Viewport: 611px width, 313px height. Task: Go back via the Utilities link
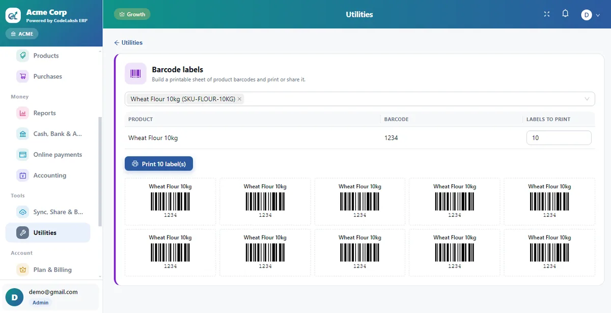coord(128,43)
